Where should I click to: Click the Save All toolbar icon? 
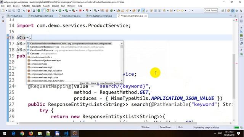(x=14, y=11)
